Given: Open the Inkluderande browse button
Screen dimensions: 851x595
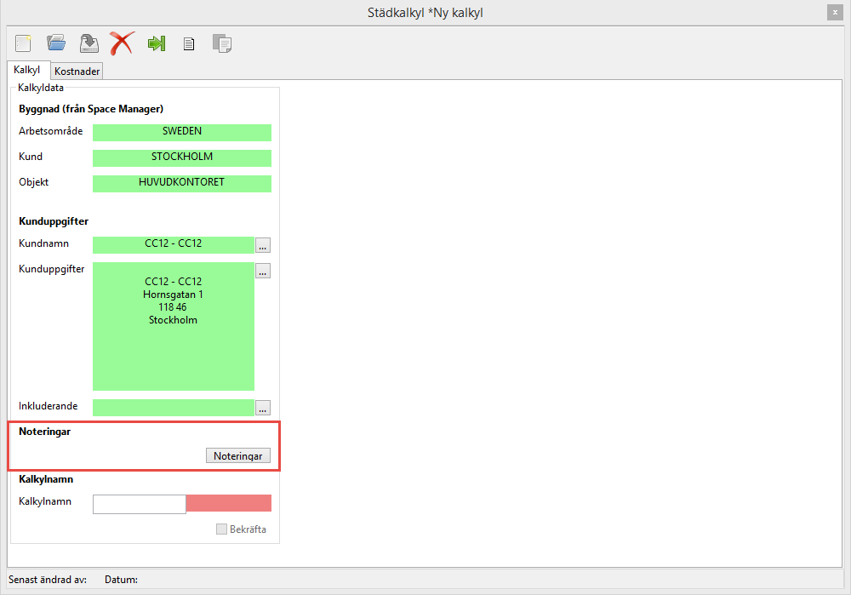Looking at the screenshot, I should (263, 408).
